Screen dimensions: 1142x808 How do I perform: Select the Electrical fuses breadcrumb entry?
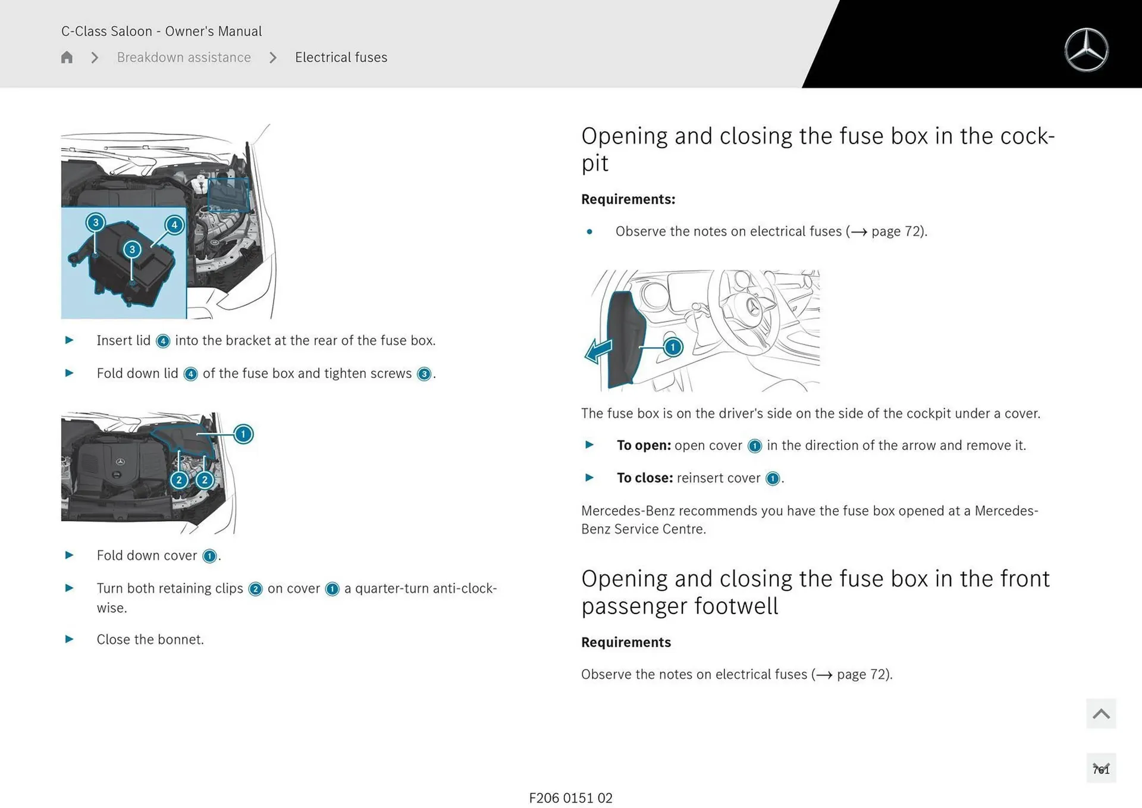tap(341, 57)
